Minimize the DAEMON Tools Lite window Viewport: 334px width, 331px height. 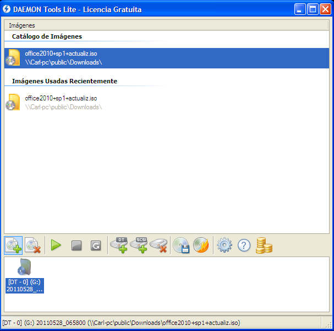point(300,9)
